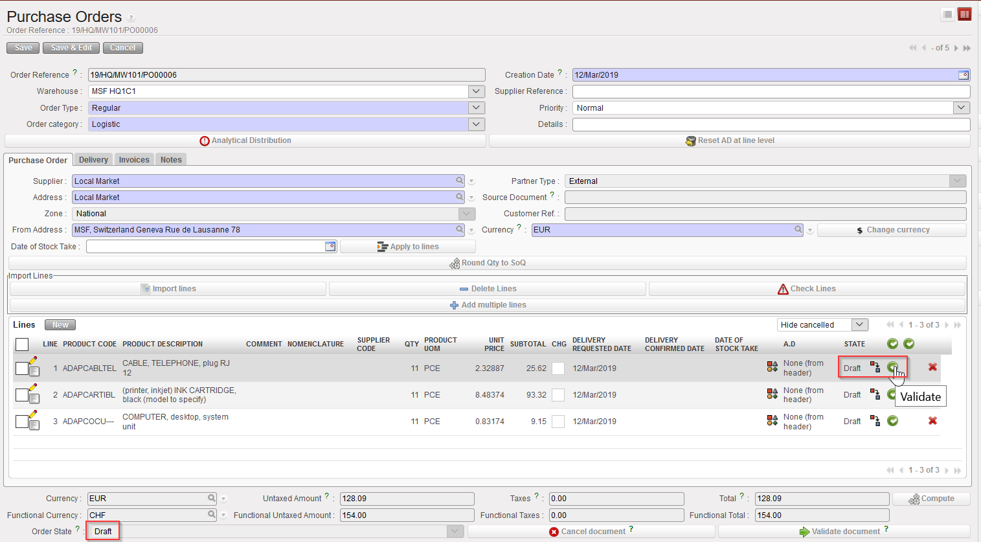Expand the Warehouse dropdown
Screen dimensions: 981x542
477,91
